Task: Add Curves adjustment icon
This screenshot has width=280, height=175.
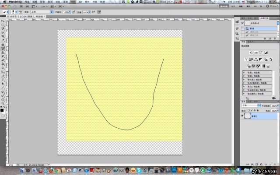Action: (261, 52)
